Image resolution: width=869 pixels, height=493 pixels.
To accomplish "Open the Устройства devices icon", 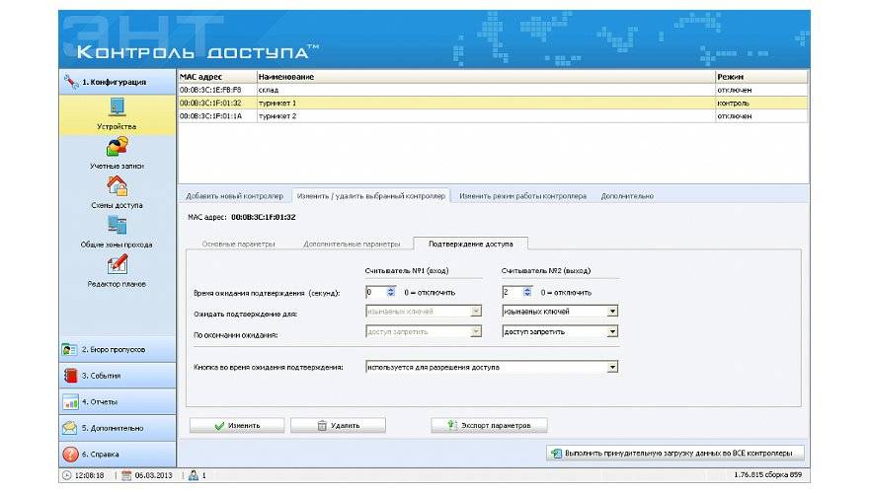I will 117,108.
